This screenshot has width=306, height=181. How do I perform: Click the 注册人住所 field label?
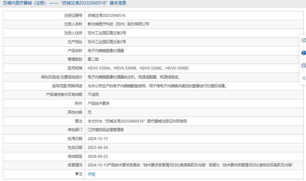tap(73, 33)
